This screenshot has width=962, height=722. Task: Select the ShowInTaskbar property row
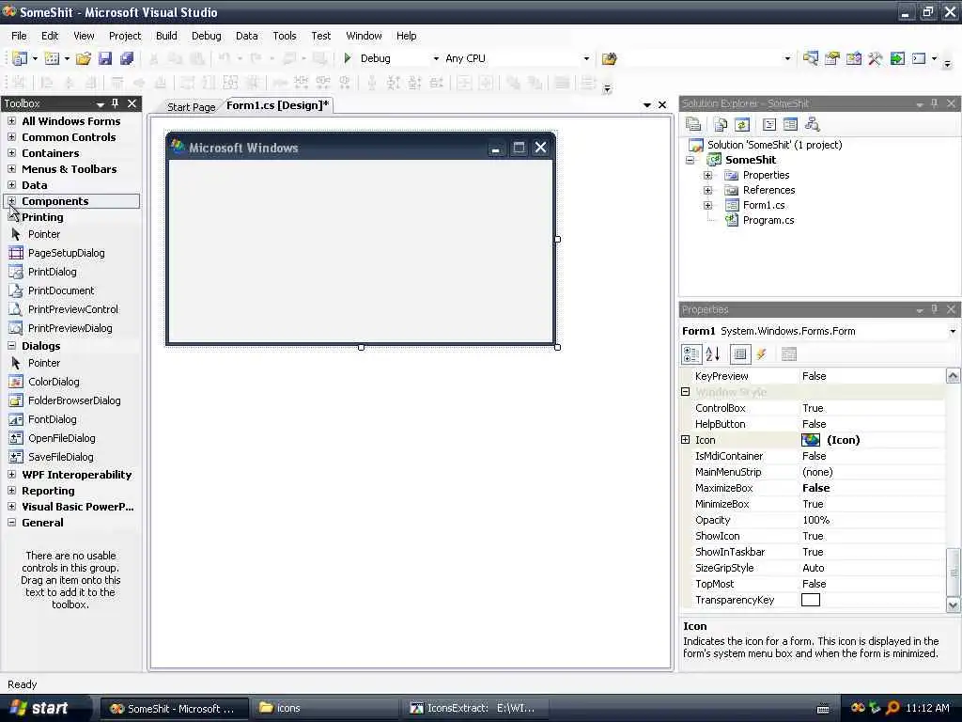(x=813, y=552)
